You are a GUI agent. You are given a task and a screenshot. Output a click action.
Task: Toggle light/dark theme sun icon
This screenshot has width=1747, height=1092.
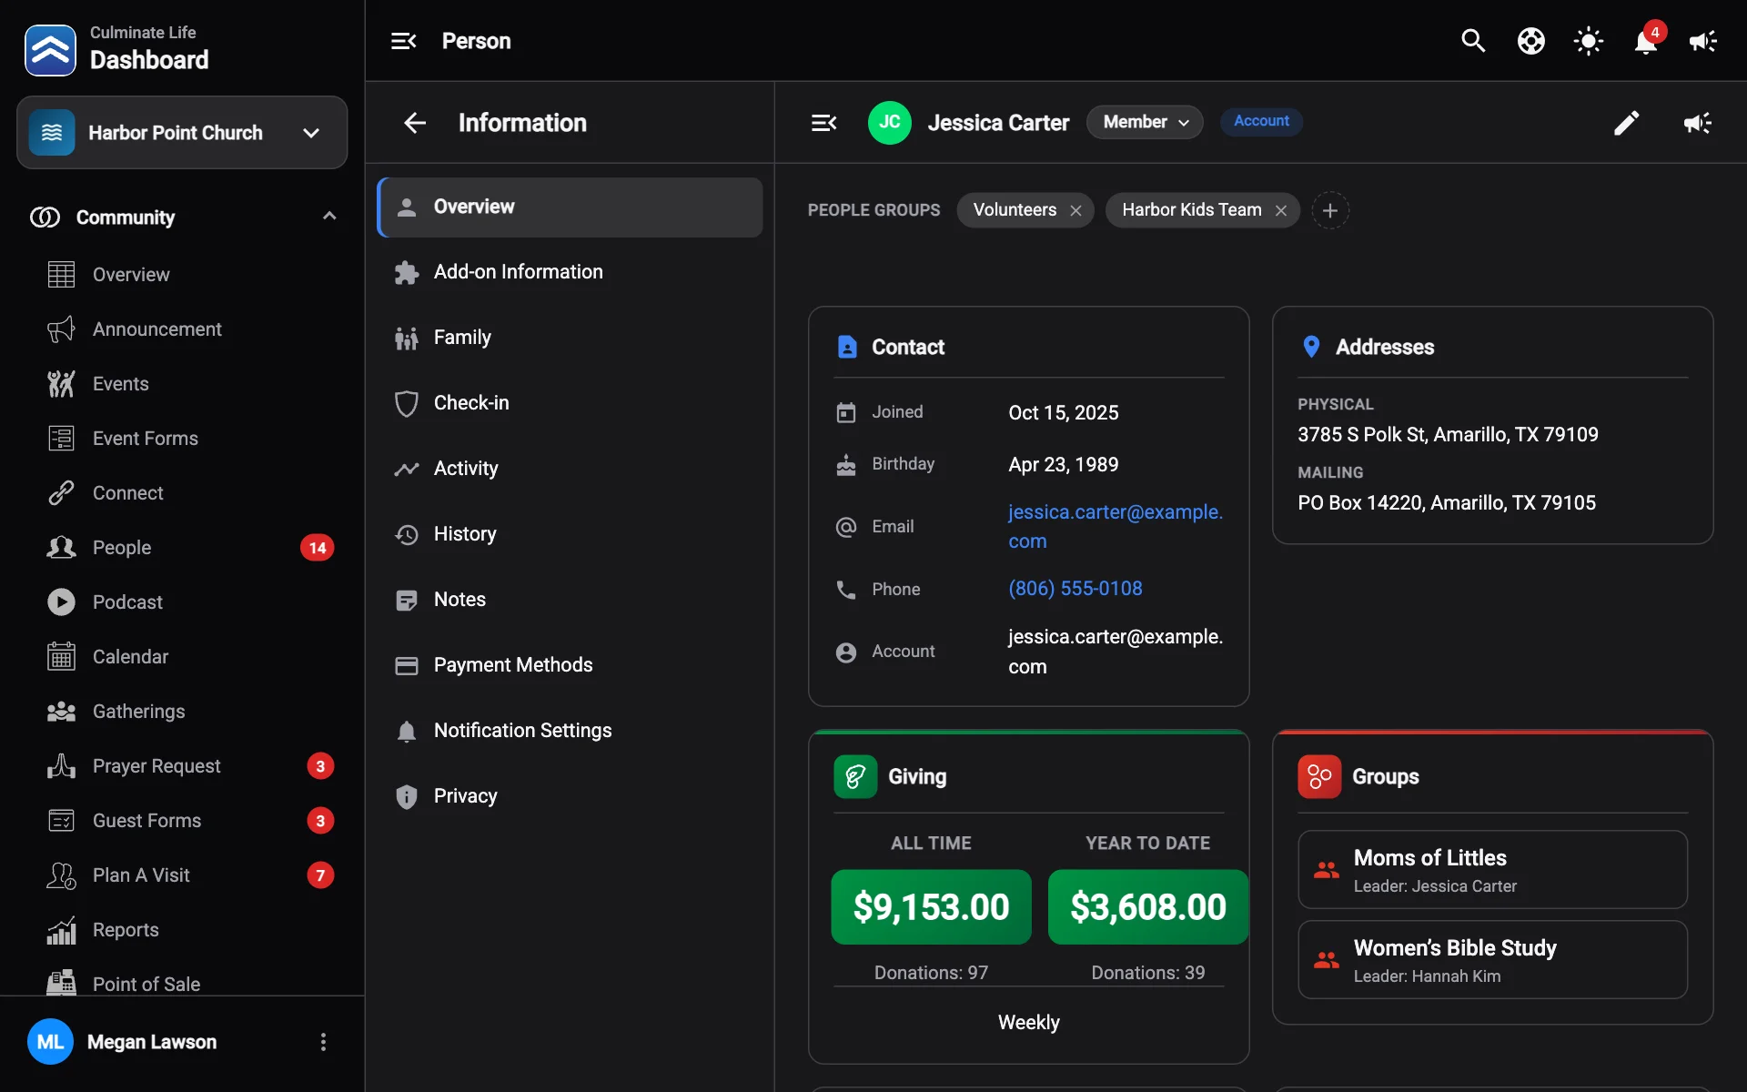click(1589, 41)
